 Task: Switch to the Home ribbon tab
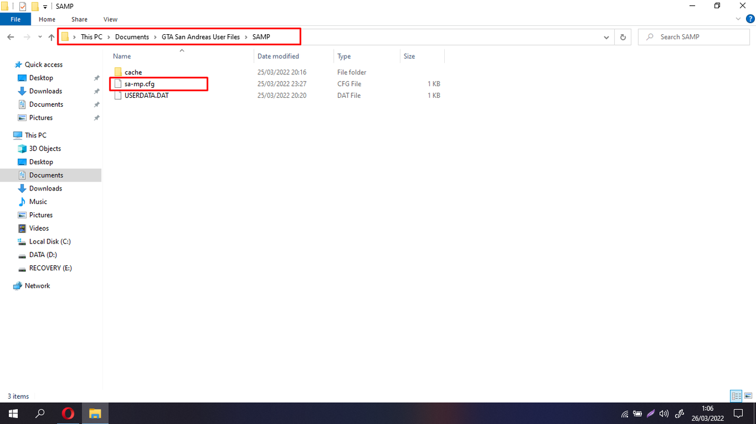click(47, 19)
